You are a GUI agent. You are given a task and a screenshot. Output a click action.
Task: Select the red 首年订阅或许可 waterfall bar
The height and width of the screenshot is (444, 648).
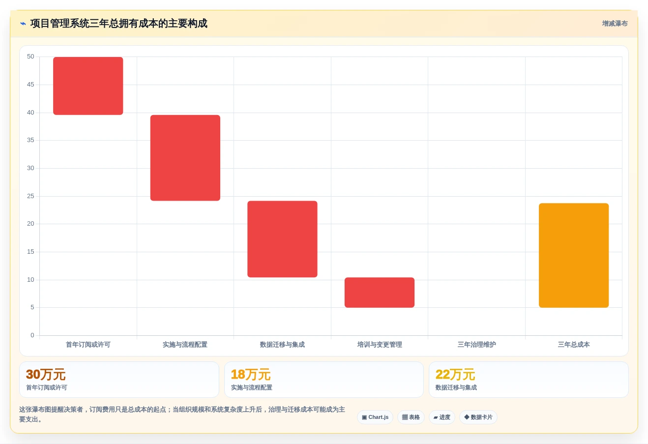tap(88, 86)
